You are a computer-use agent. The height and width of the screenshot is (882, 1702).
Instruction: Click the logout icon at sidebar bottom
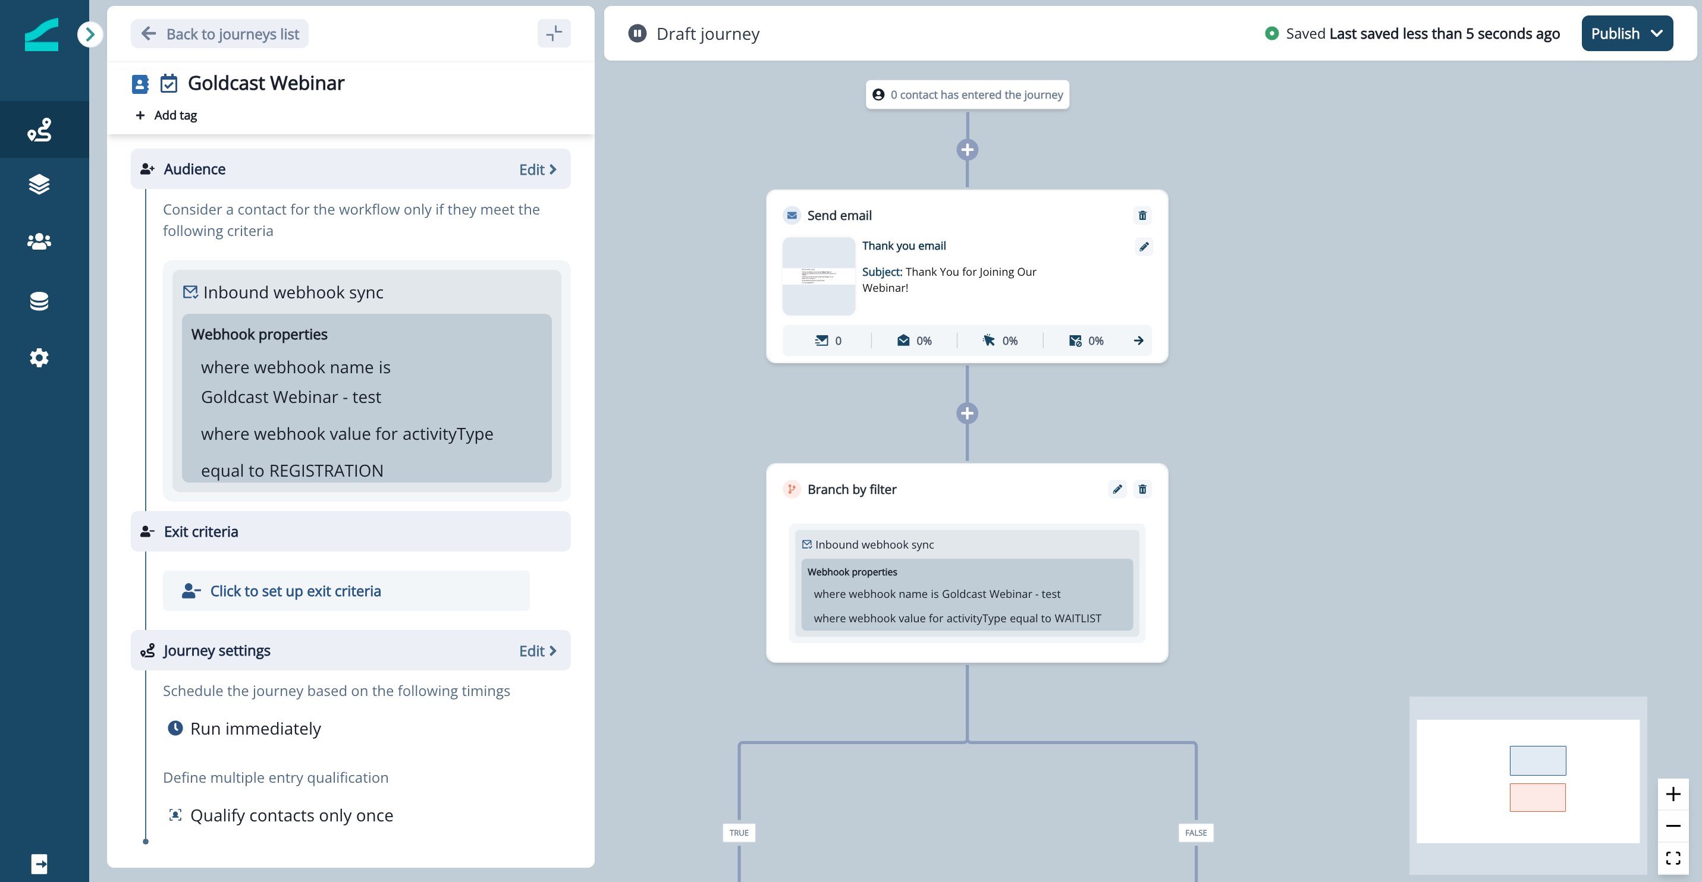[x=40, y=864]
